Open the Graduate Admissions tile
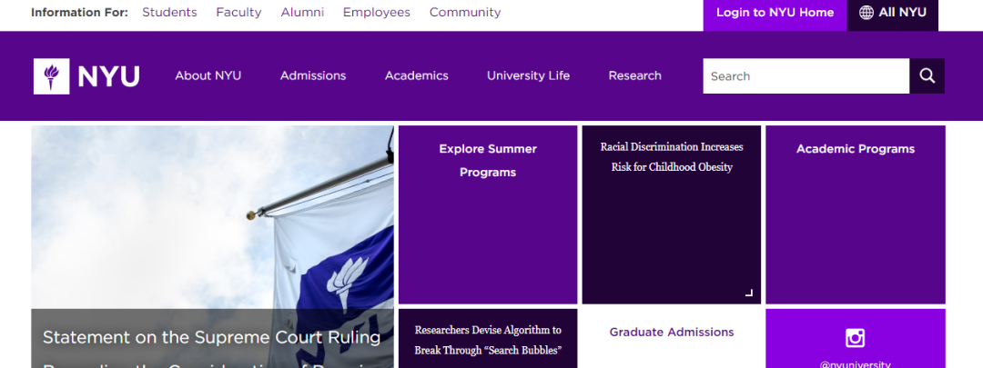The image size is (983, 368). [x=671, y=333]
